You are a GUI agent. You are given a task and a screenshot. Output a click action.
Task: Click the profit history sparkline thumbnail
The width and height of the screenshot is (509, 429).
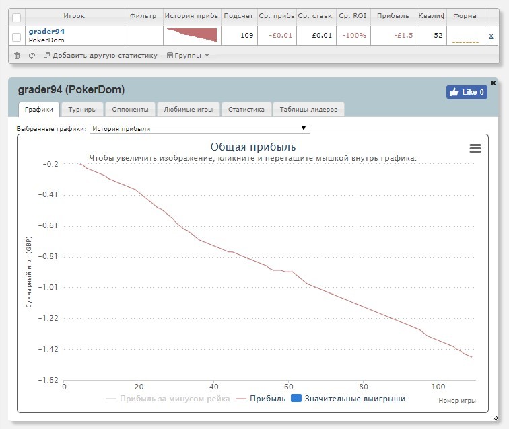[x=192, y=35]
